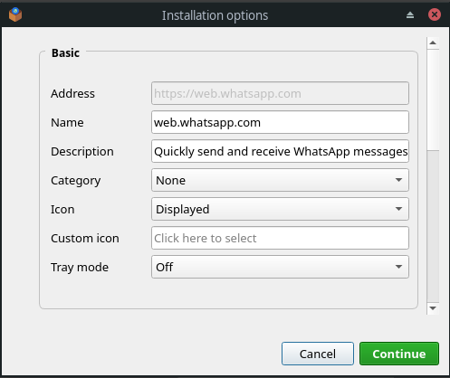Screen dimensions: 450x378
Task: Click the vertical scrollbar handle
Action: (x=433, y=99)
